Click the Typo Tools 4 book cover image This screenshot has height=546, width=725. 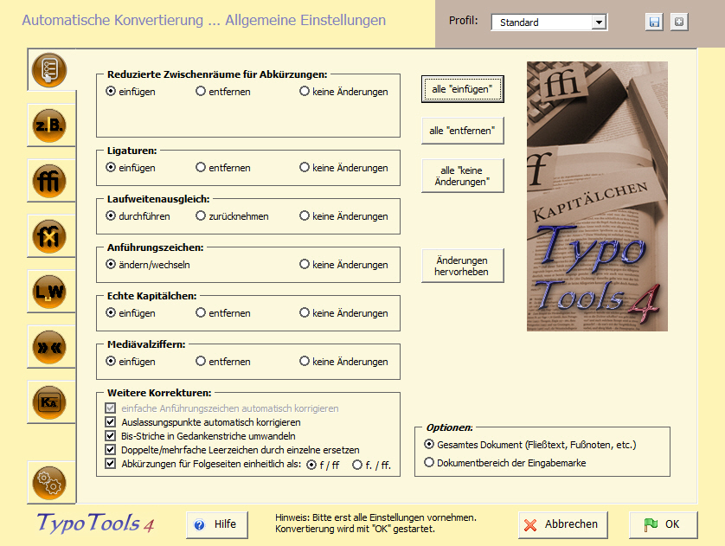597,196
